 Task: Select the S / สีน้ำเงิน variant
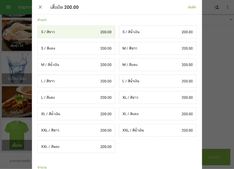pos(158,32)
